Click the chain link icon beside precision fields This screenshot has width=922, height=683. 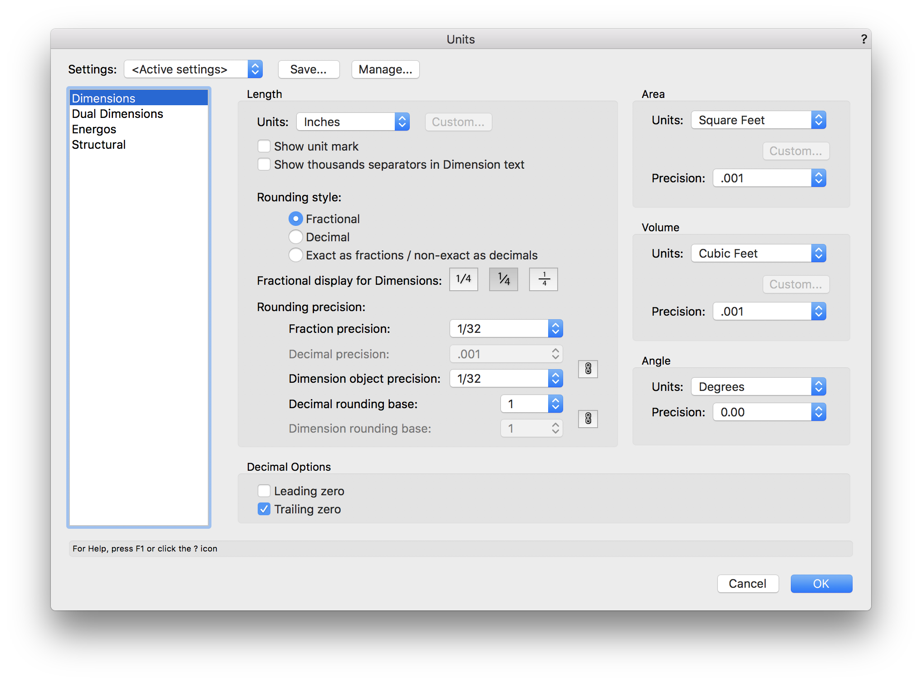[x=588, y=369]
